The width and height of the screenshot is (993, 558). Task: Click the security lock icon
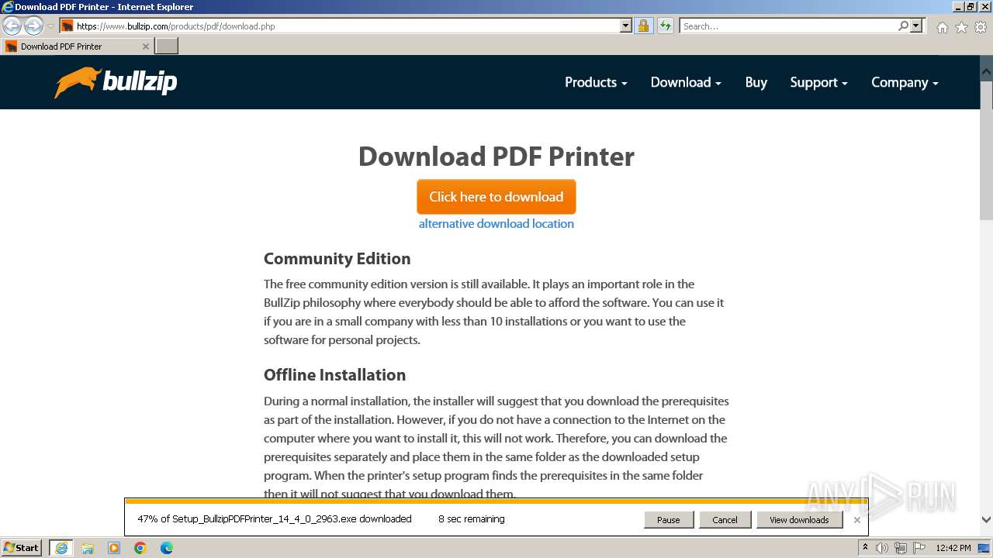coord(643,26)
